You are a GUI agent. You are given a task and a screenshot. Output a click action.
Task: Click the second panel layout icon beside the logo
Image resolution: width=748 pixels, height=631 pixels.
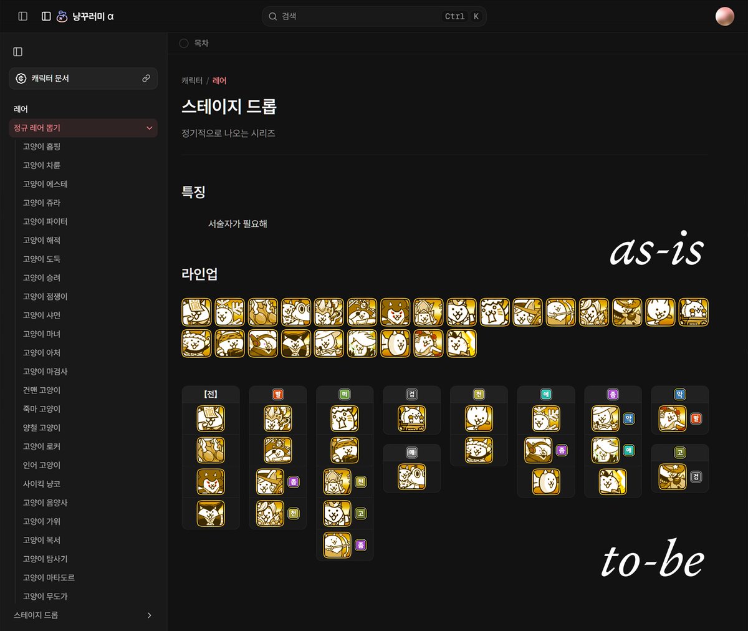[46, 16]
